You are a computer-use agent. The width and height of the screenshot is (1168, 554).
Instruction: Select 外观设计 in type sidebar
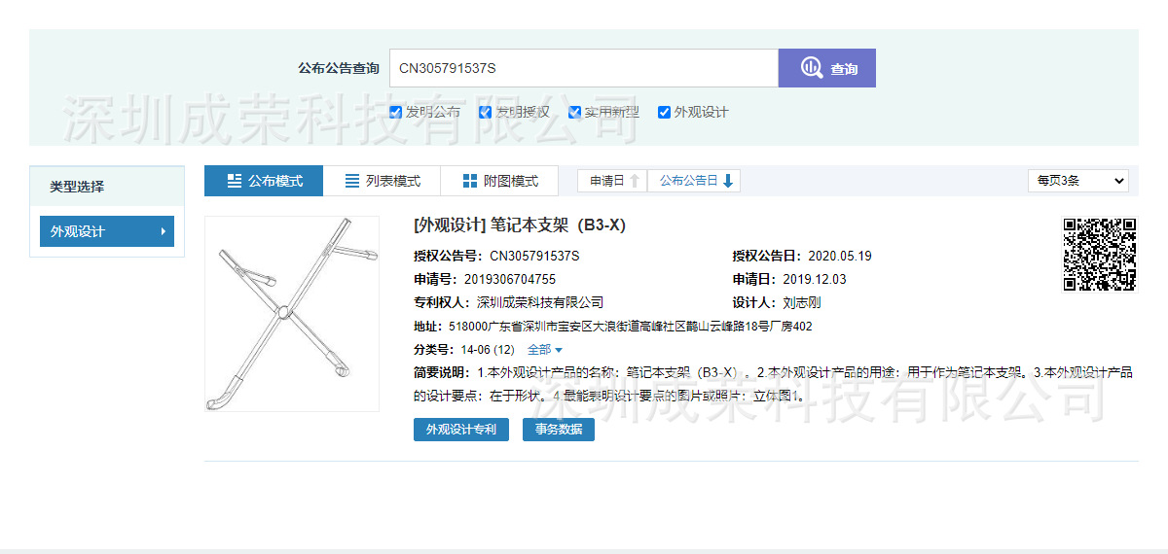pos(107,231)
